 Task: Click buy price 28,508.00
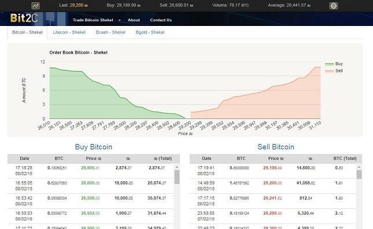90,198
